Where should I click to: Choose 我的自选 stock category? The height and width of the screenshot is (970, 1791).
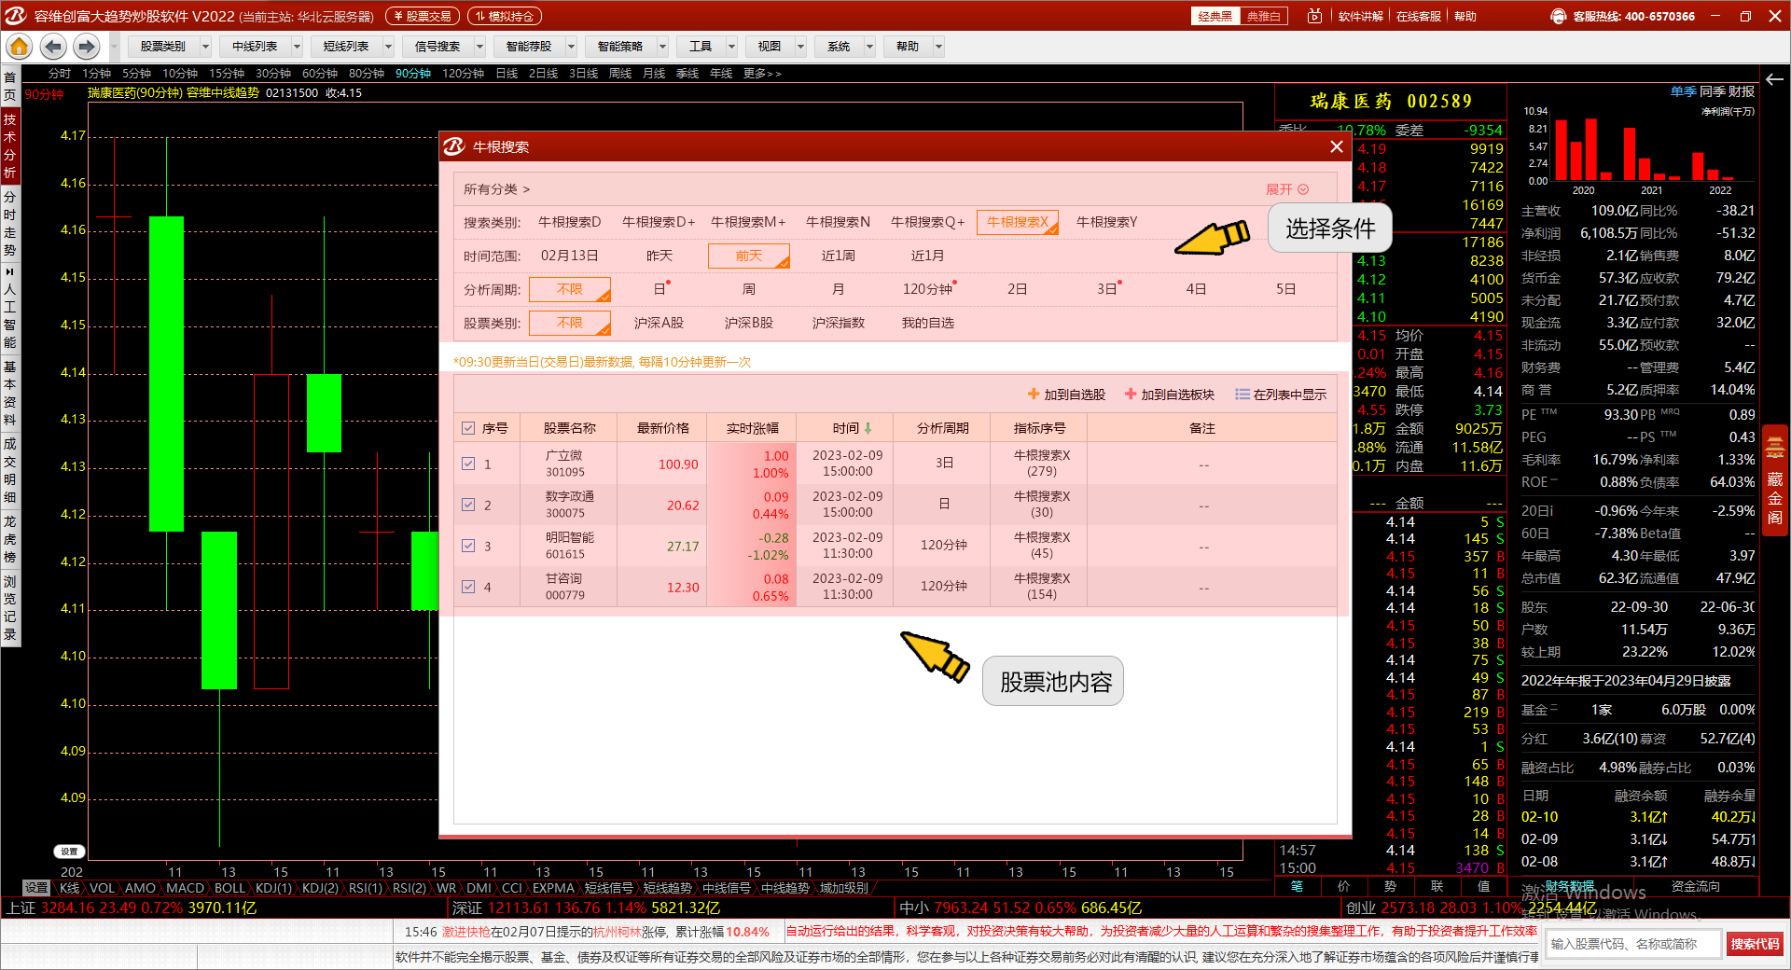coord(928,323)
